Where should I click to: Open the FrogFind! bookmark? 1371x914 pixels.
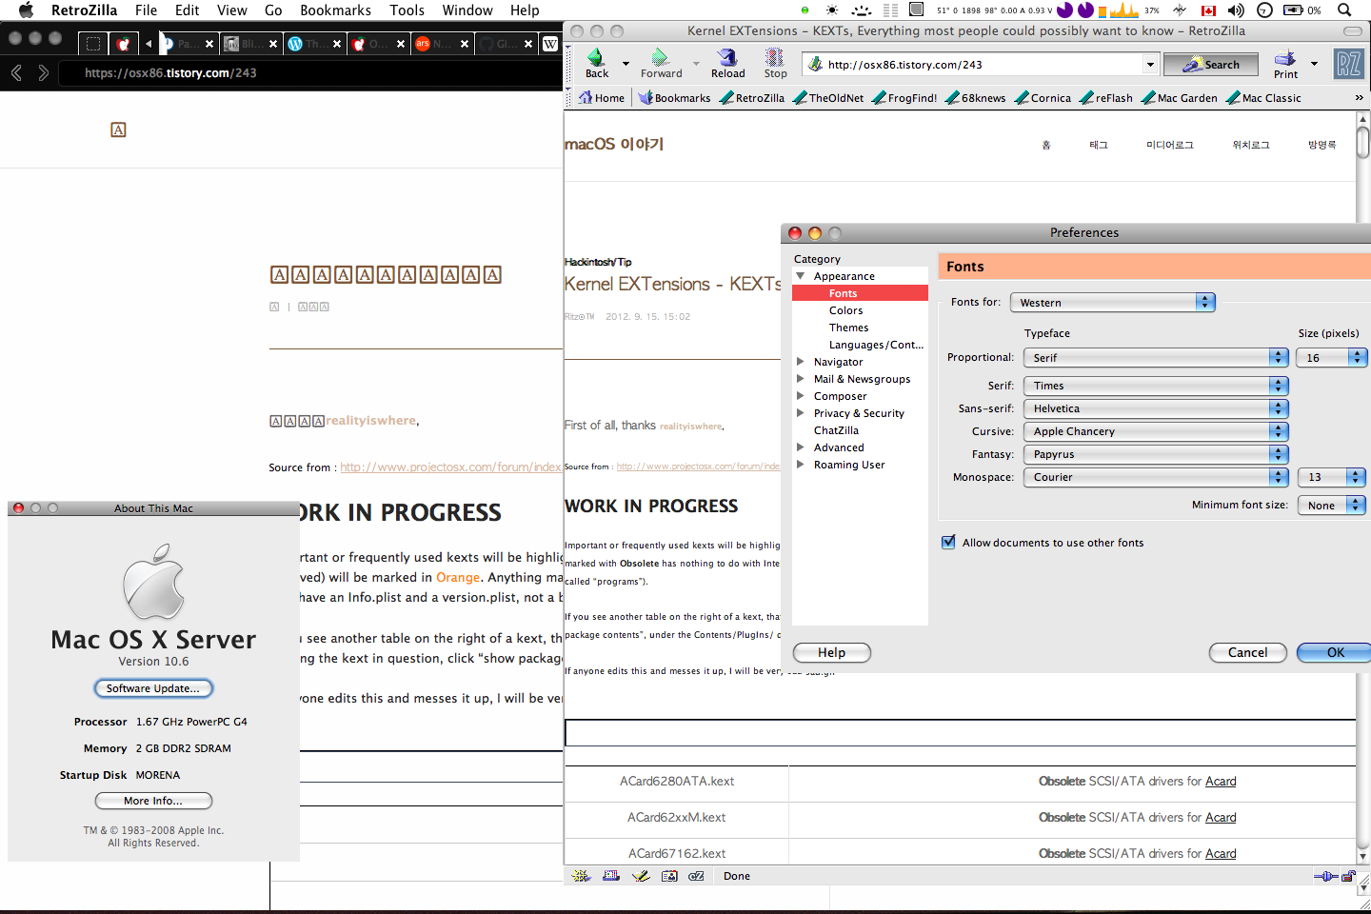coord(904,97)
